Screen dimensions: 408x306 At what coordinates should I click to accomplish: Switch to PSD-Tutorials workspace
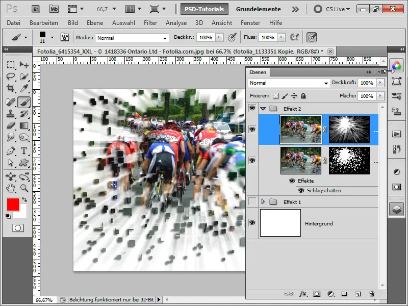[205, 9]
